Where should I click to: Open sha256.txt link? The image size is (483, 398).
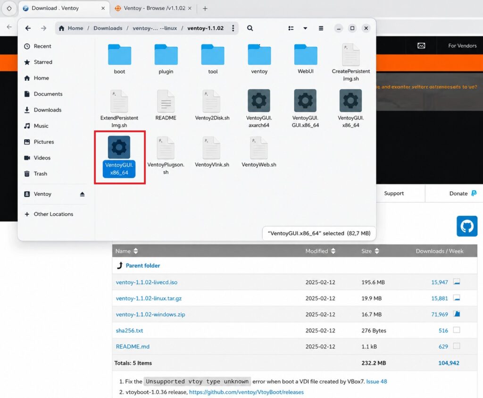click(129, 330)
